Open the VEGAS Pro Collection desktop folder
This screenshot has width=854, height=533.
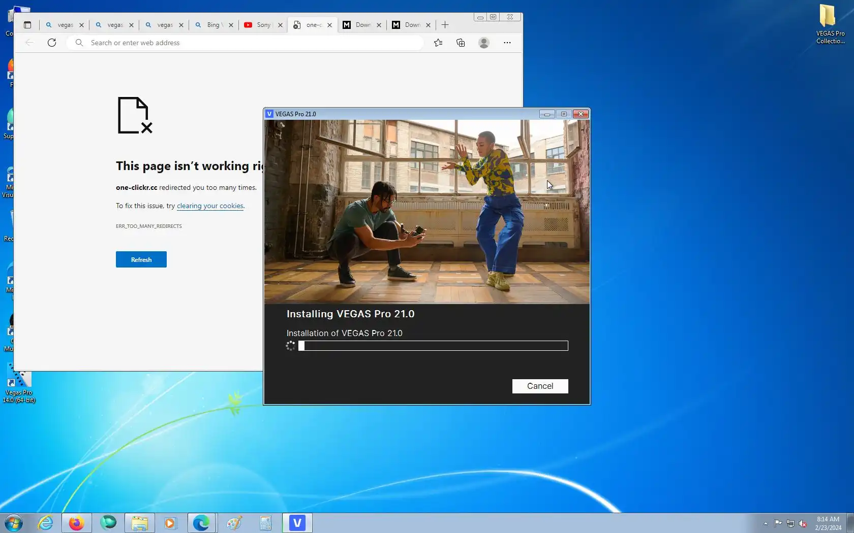[x=830, y=24]
